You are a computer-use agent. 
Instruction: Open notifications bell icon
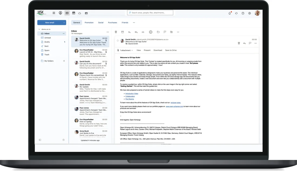coord(230,13)
